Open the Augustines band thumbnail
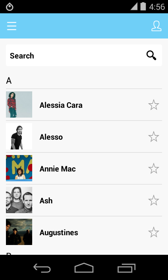The height and width of the screenshot is (280, 168). 19,232
